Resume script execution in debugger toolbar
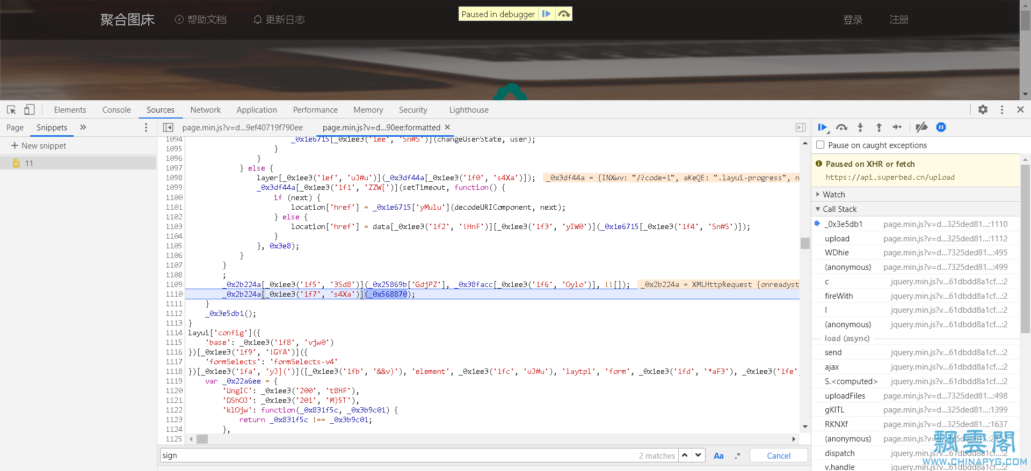 click(822, 127)
